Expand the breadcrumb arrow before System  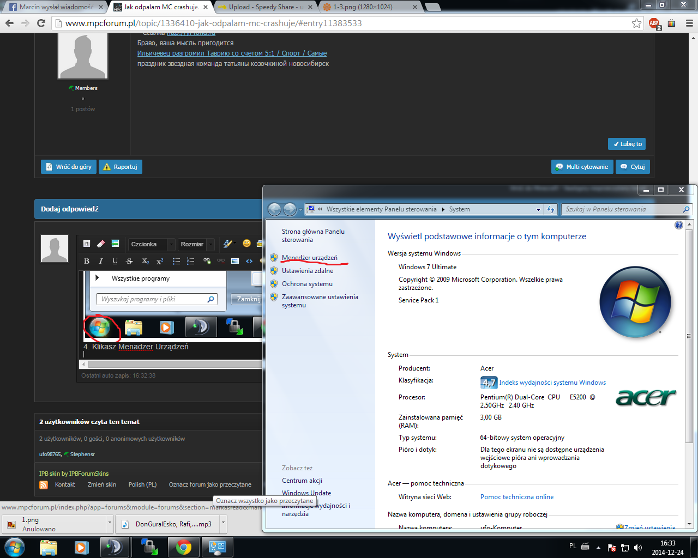[443, 209]
